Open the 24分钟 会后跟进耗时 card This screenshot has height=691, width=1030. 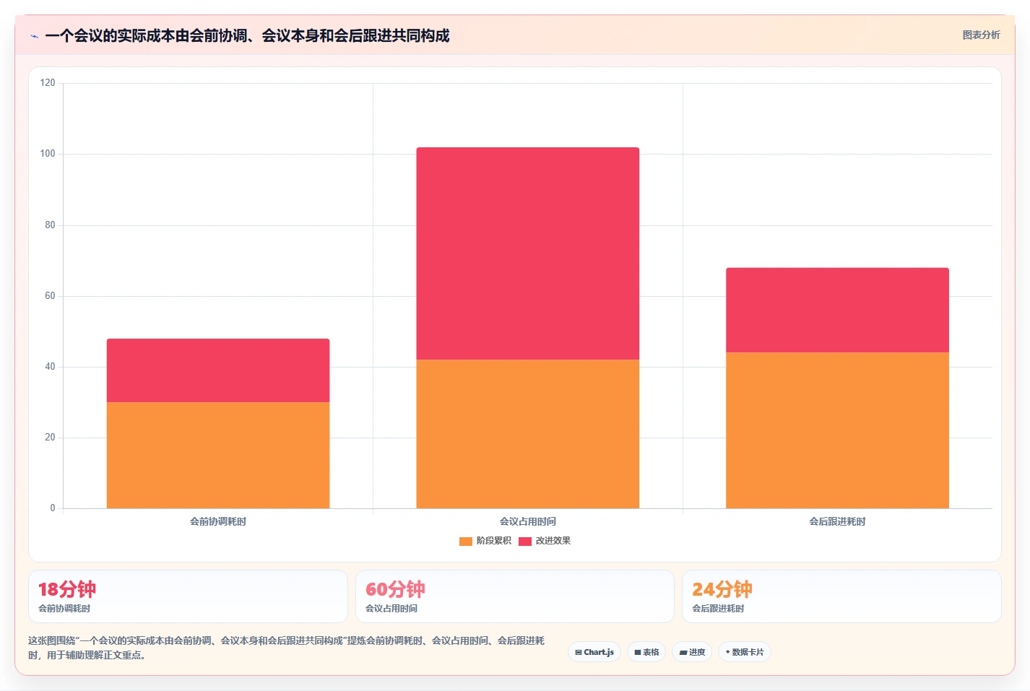point(841,596)
